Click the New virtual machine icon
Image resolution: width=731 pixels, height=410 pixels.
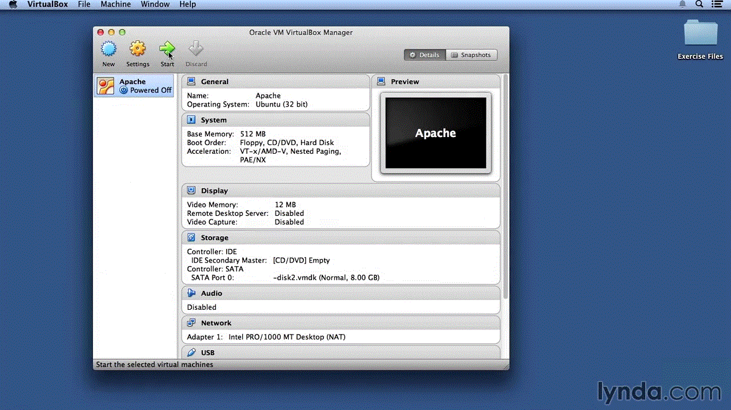(x=108, y=50)
